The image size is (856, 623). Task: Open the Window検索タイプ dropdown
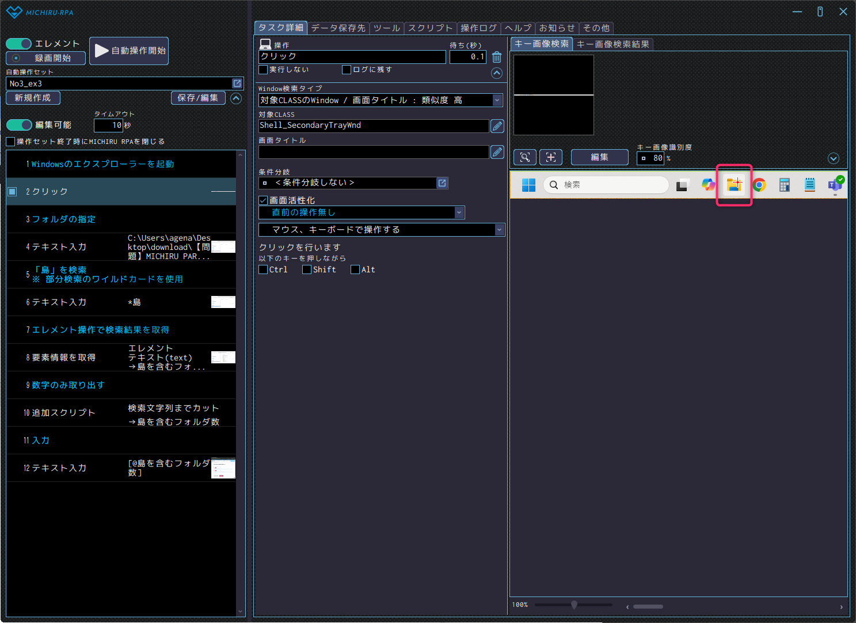[497, 100]
